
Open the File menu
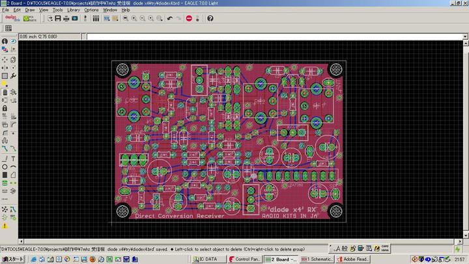(x=6, y=10)
